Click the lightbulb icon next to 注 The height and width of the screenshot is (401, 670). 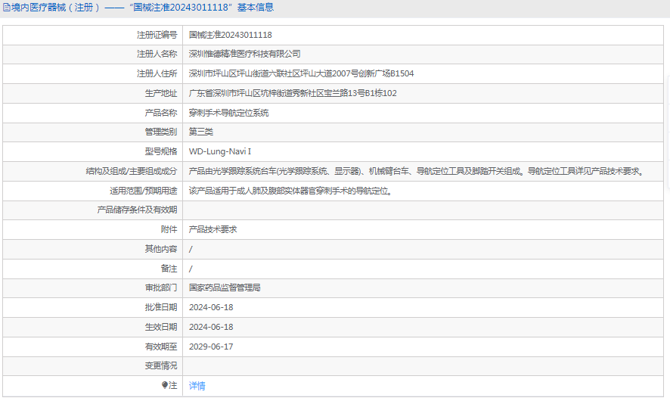165,385
